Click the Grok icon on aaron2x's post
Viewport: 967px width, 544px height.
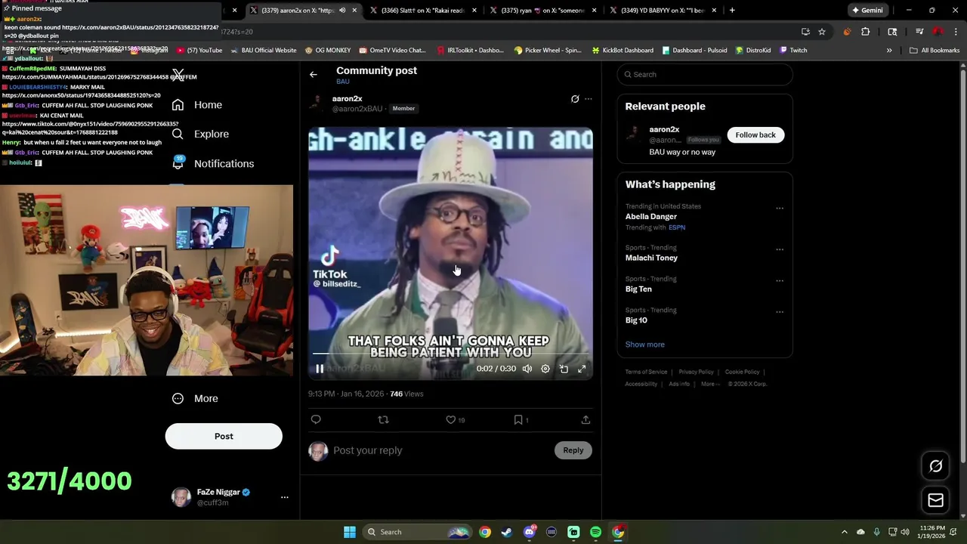click(x=575, y=99)
